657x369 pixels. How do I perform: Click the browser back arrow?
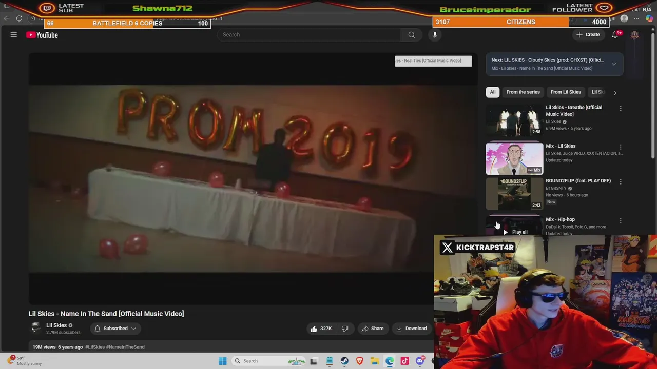(7, 18)
